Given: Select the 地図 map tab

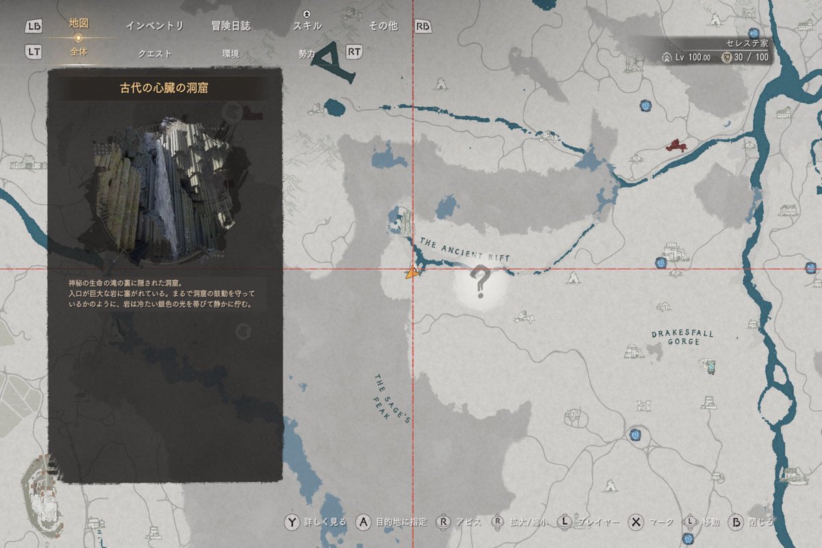Looking at the screenshot, I should point(78,23).
